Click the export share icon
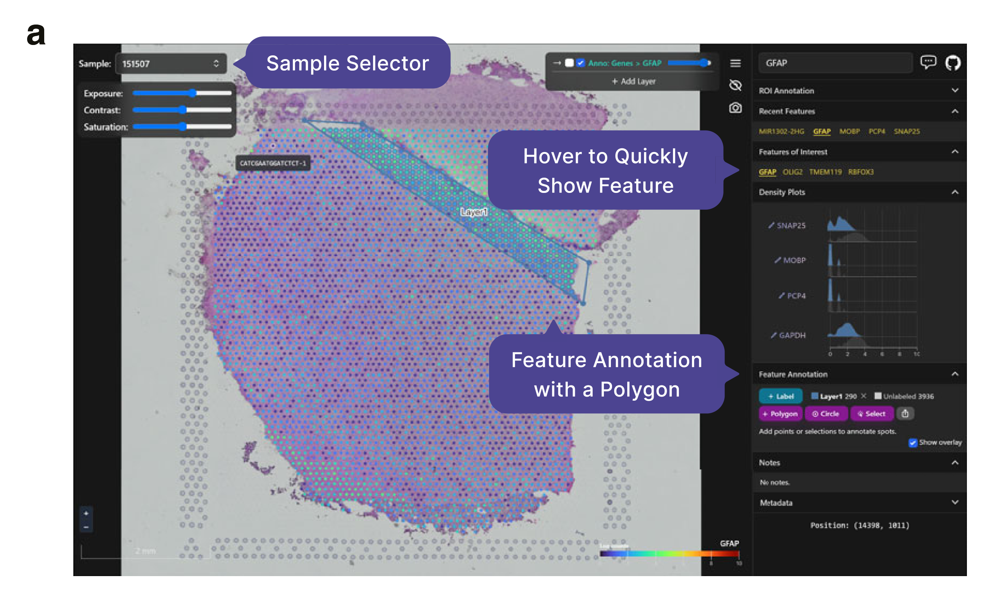 click(x=905, y=414)
